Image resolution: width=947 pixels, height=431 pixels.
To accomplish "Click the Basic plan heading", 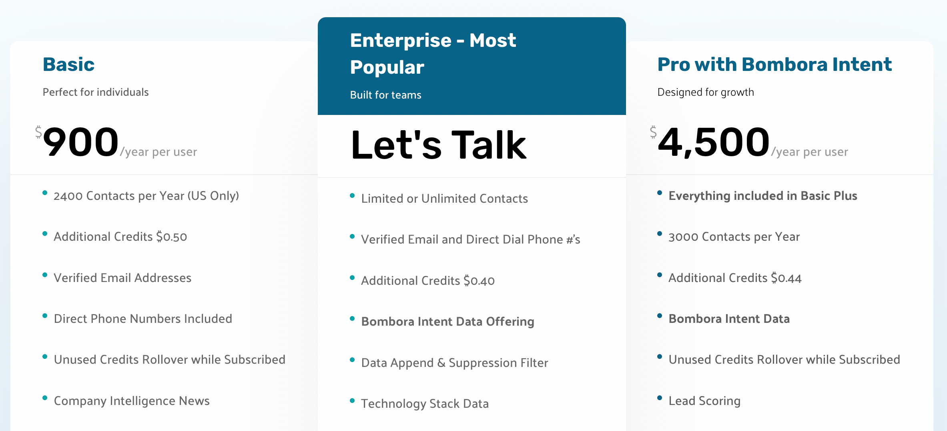I will (x=68, y=64).
